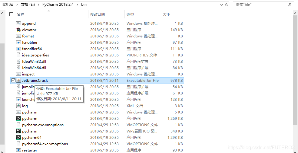
Task: Click the idea.properties file icon
Action: click(18, 55)
